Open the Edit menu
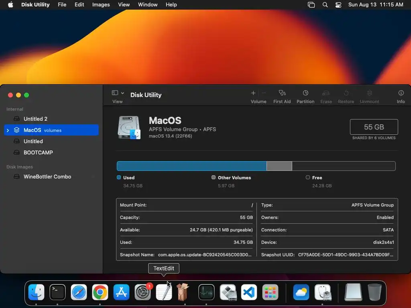 (x=79, y=5)
